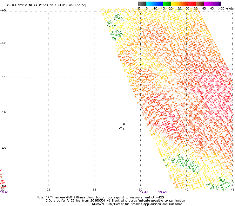Select the magenta 40–45 knots legend segment

(x=208, y=4)
